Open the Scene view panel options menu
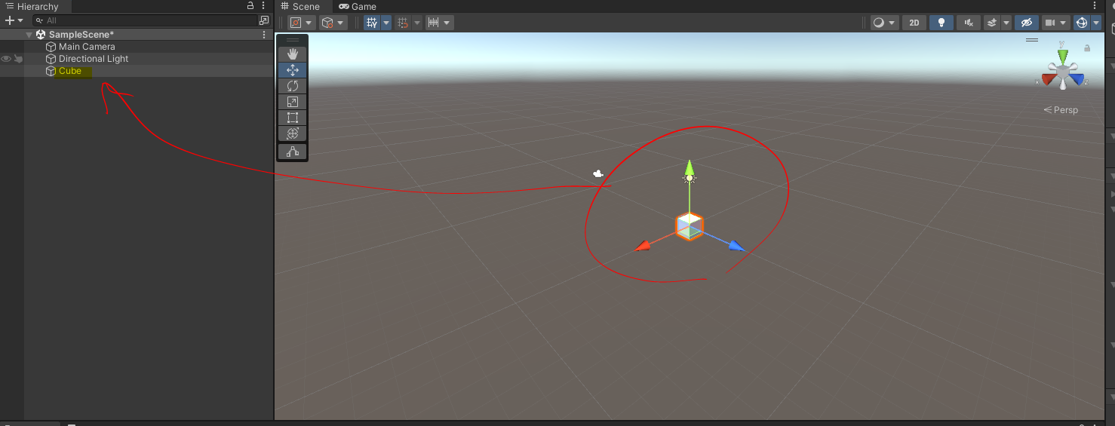The height and width of the screenshot is (426, 1115). tap(1095, 6)
